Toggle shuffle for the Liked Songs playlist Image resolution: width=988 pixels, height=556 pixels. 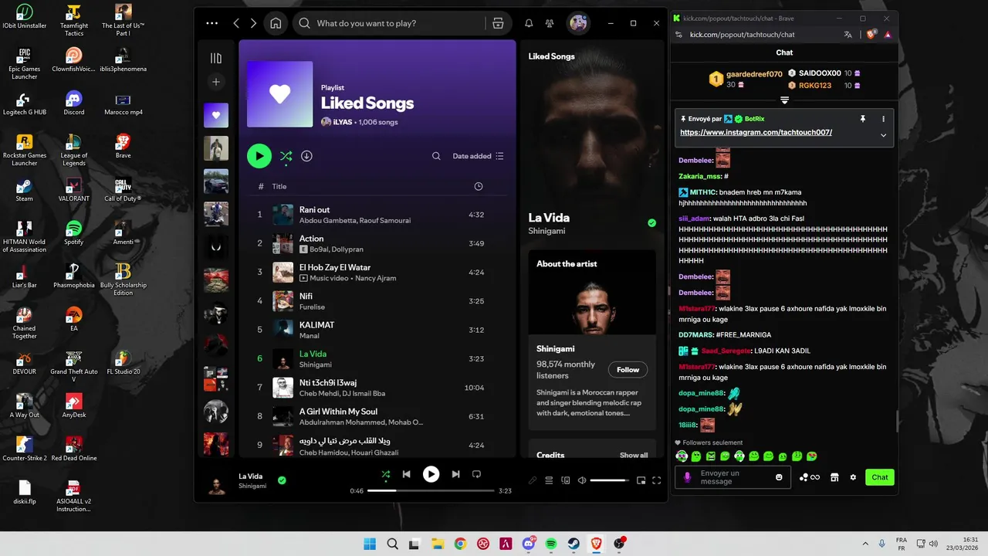(x=286, y=156)
